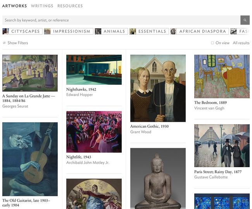252x209 pixels.
Task: Open the Nighthawks painting thumbnail
Action: coord(94,70)
